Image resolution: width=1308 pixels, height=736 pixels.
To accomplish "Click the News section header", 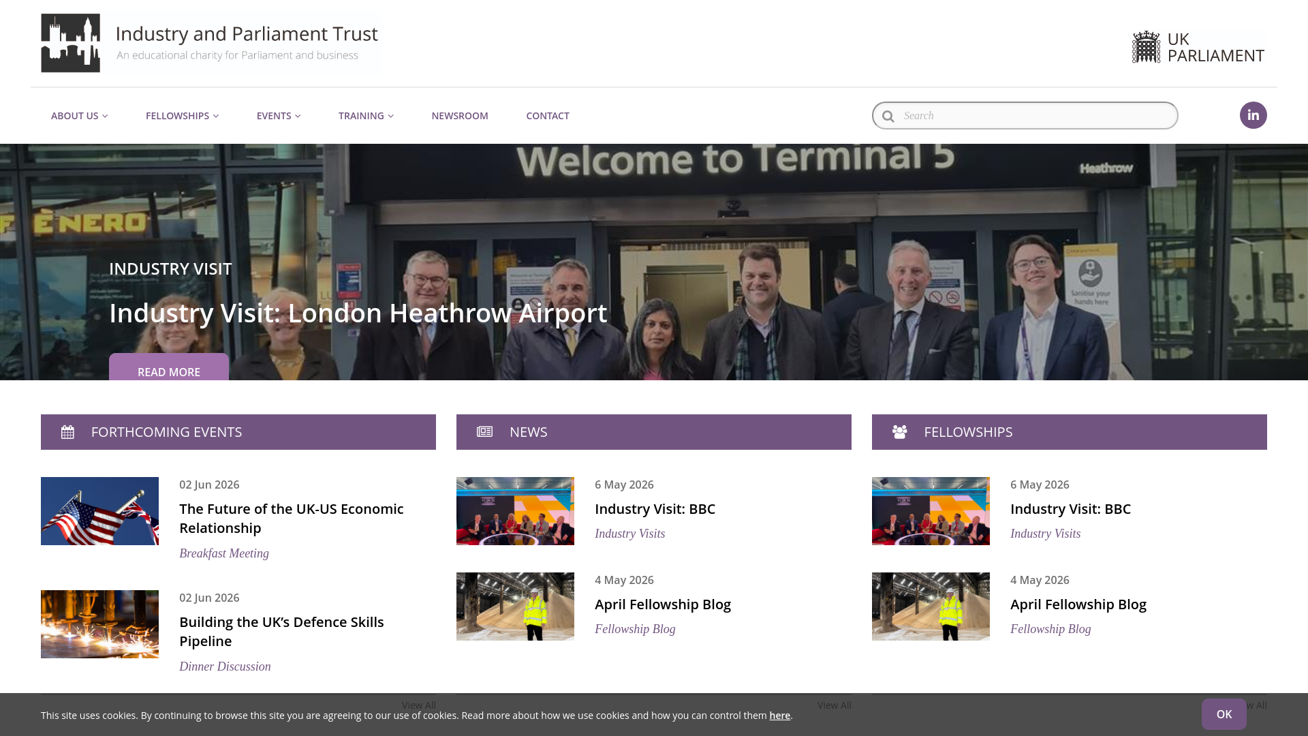I will point(654,432).
